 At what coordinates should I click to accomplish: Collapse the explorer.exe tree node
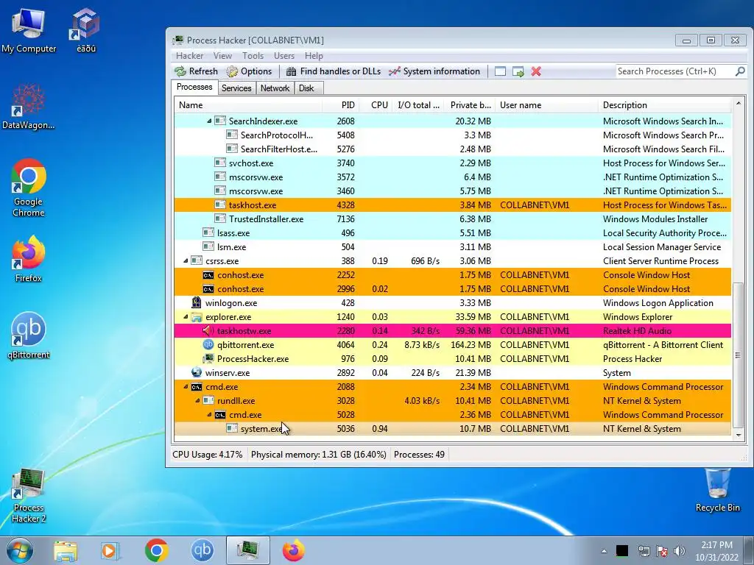[x=186, y=316]
